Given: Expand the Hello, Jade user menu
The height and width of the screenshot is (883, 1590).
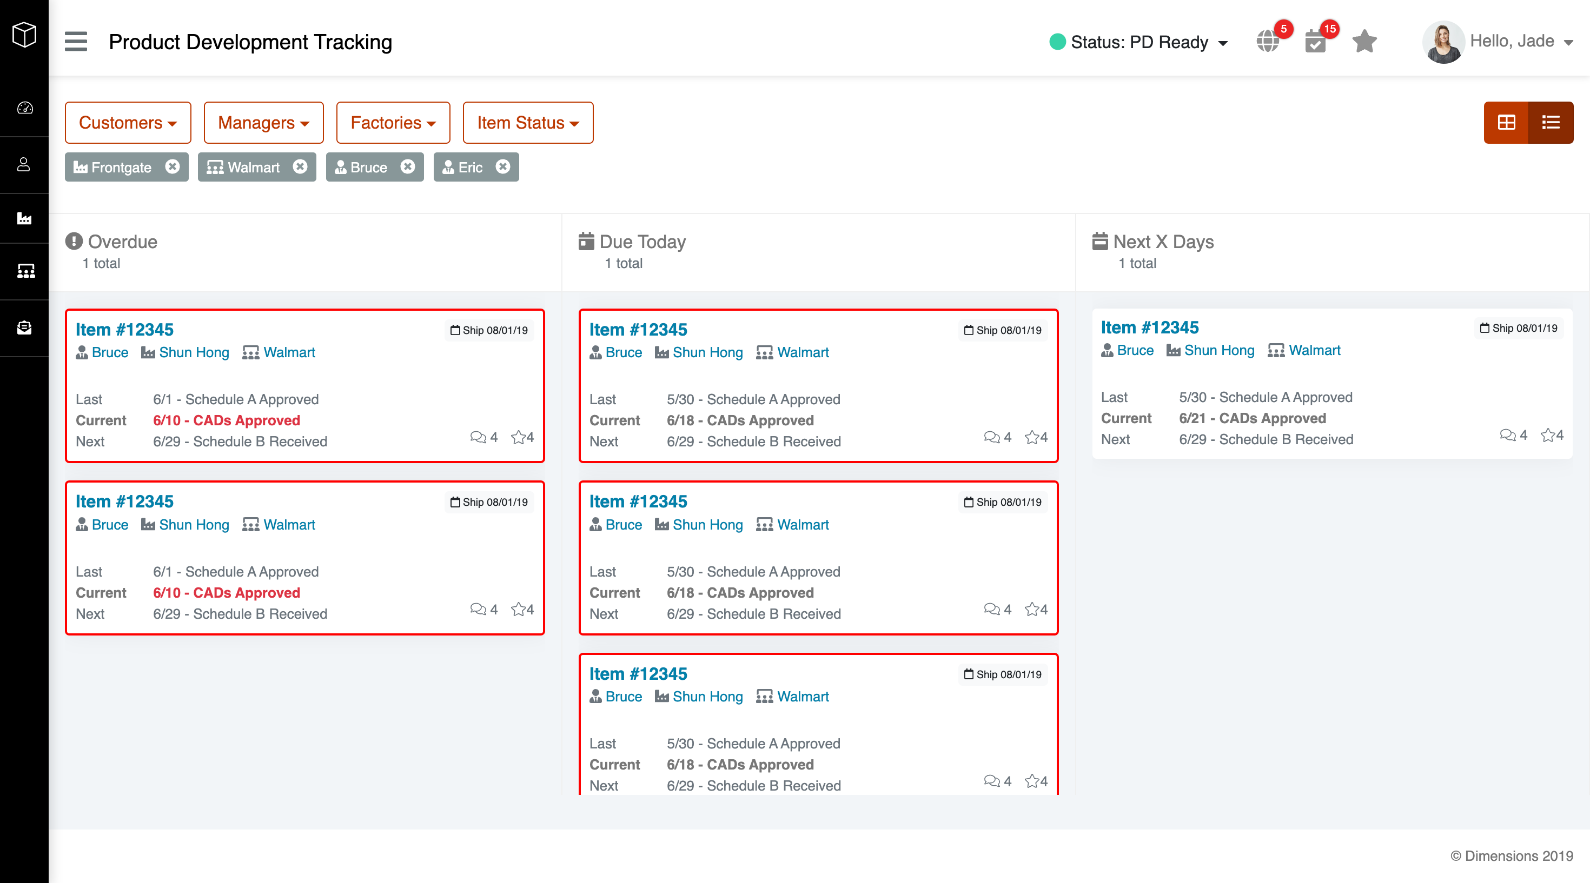Looking at the screenshot, I should [1521, 41].
